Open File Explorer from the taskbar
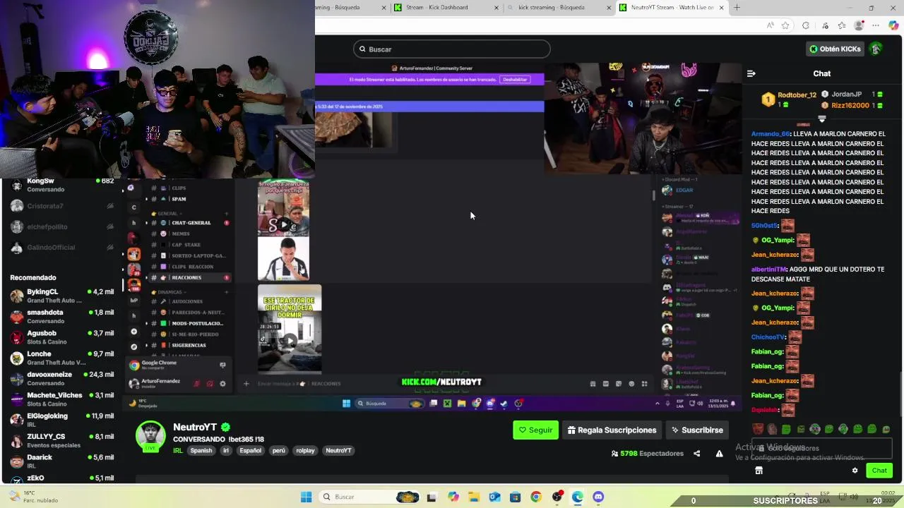Image resolution: width=904 pixels, height=508 pixels. [474, 497]
